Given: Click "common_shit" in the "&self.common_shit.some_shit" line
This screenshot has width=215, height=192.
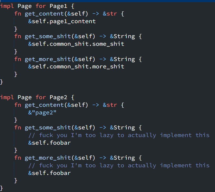Looking at the screenshot, I should (x=69, y=44).
